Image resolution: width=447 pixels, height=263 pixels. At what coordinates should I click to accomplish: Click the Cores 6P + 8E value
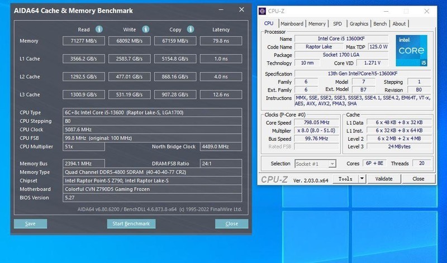pos(374,163)
